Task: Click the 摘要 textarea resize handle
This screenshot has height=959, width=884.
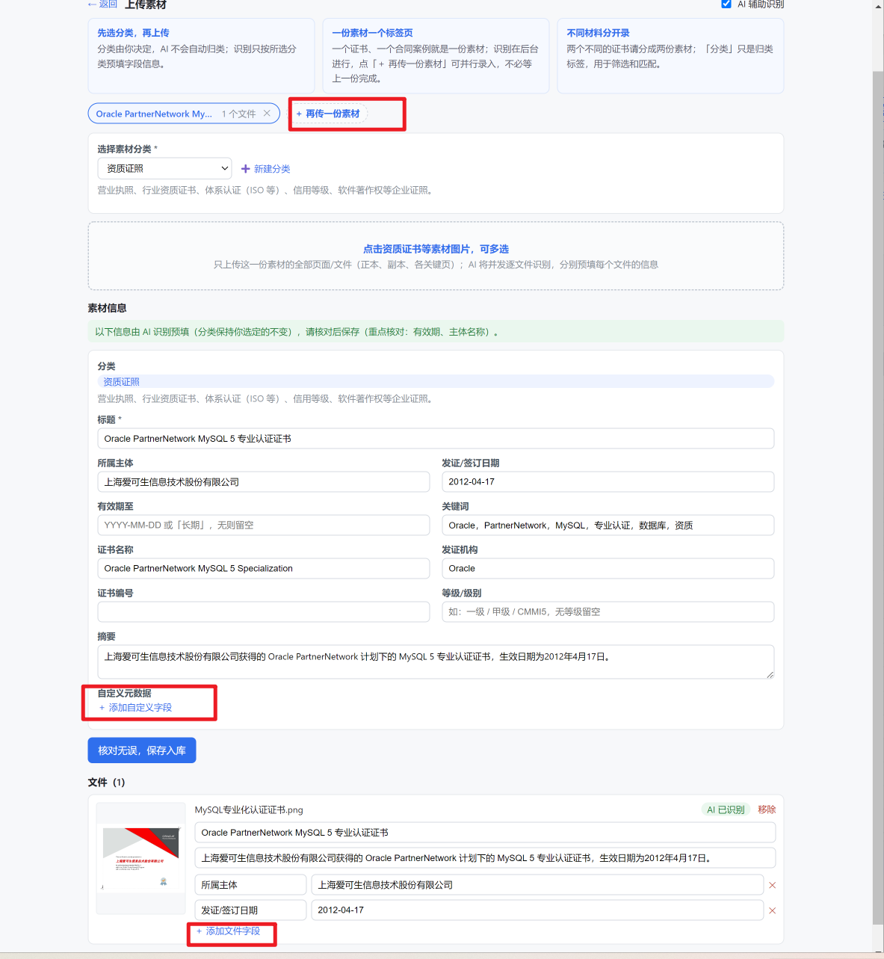Action: tap(770, 675)
